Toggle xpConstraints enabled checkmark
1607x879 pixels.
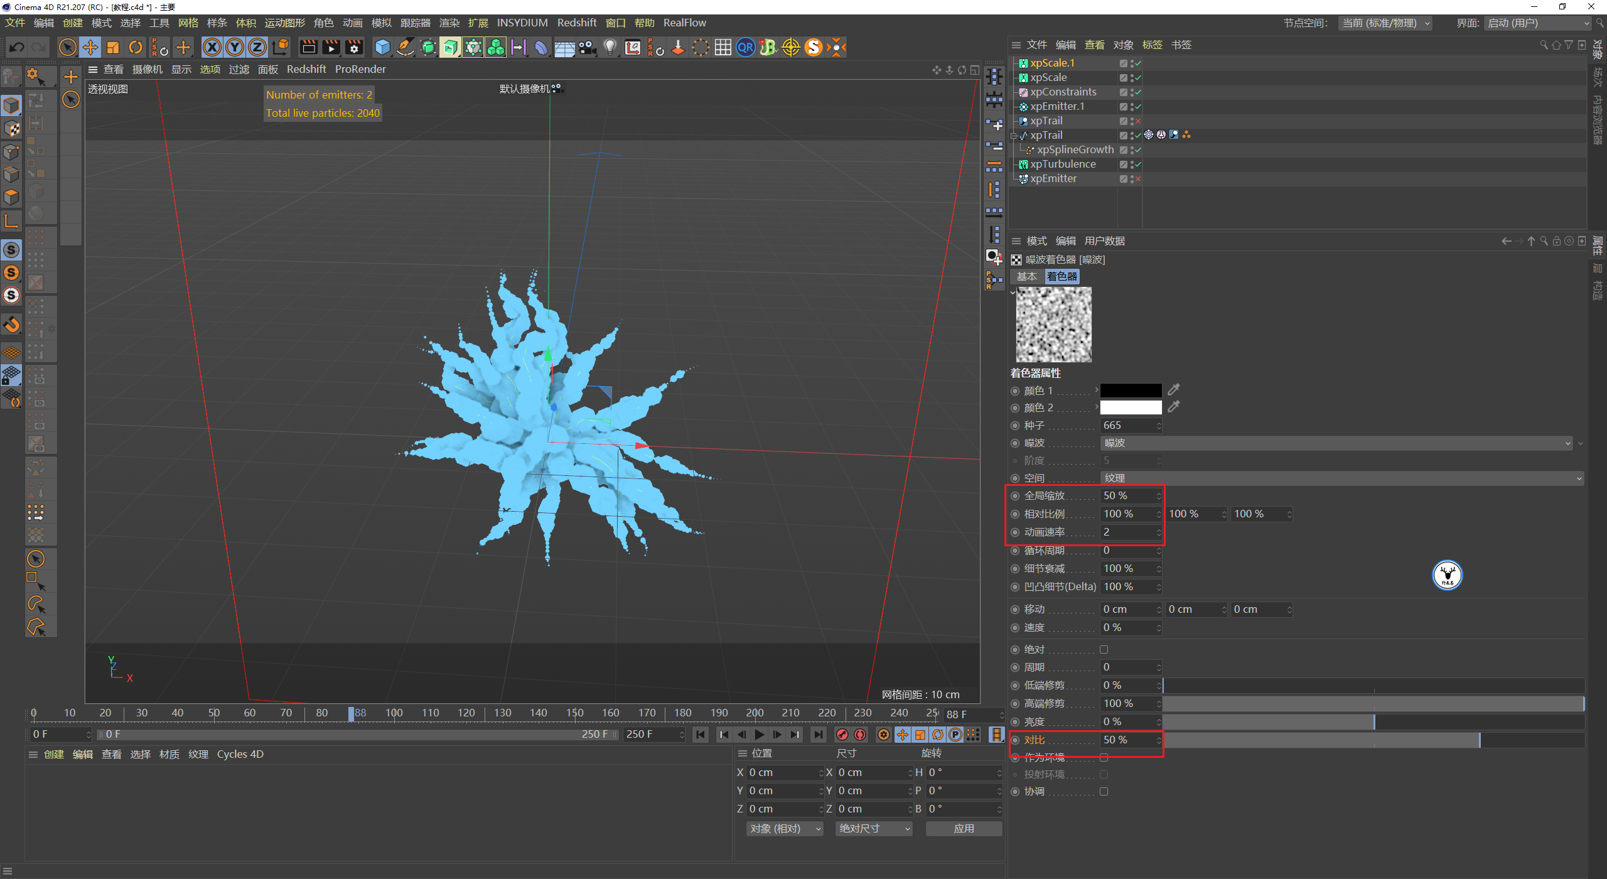[x=1137, y=92]
